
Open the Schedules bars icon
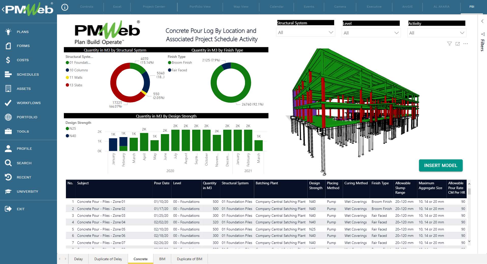click(8, 74)
